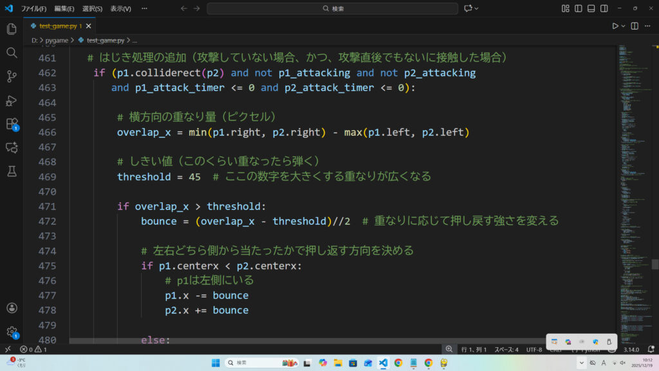Open the ファイル(F) menu
The width and height of the screenshot is (659, 371).
(x=33, y=8)
